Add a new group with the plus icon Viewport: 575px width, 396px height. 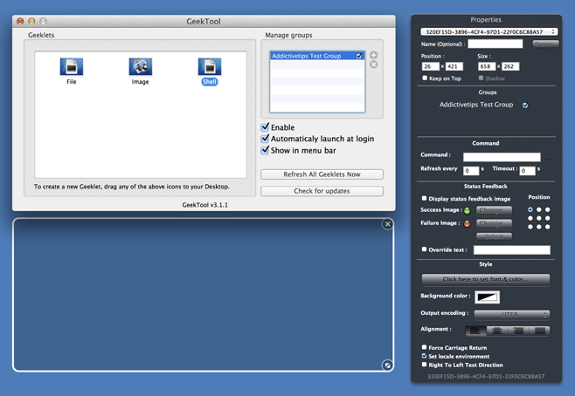pos(373,55)
